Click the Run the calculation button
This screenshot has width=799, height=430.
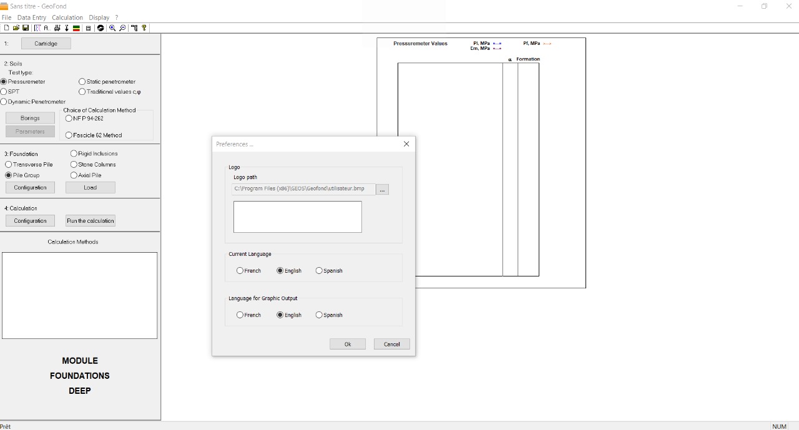tap(91, 221)
